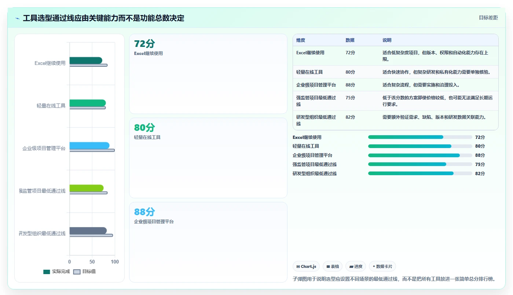513x295 pixels.
Task: Select the table description '低于该分数的方案…'
Action: 438,101
